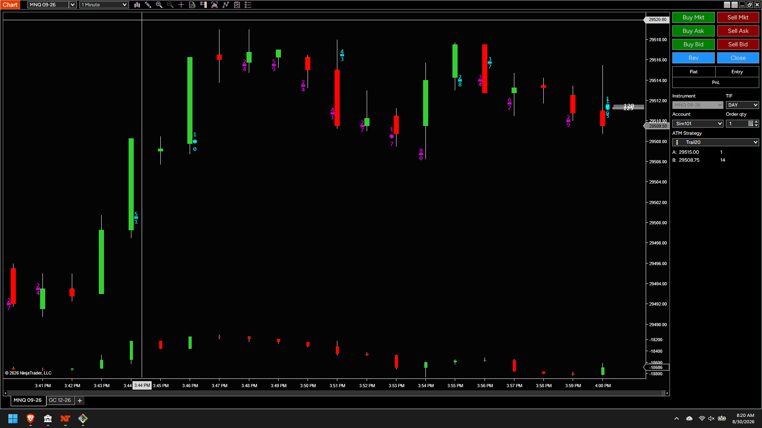Toggle the crosshair cursor icon
This screenshot has height=428, width=762.
point(181,5)
